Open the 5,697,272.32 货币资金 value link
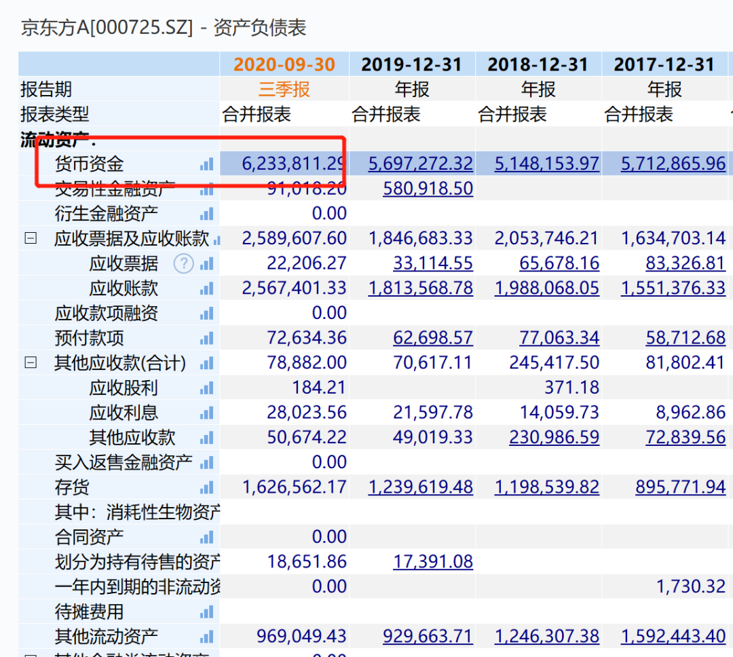This screenshot has height=657, width=733. click(x=420, y=164)
